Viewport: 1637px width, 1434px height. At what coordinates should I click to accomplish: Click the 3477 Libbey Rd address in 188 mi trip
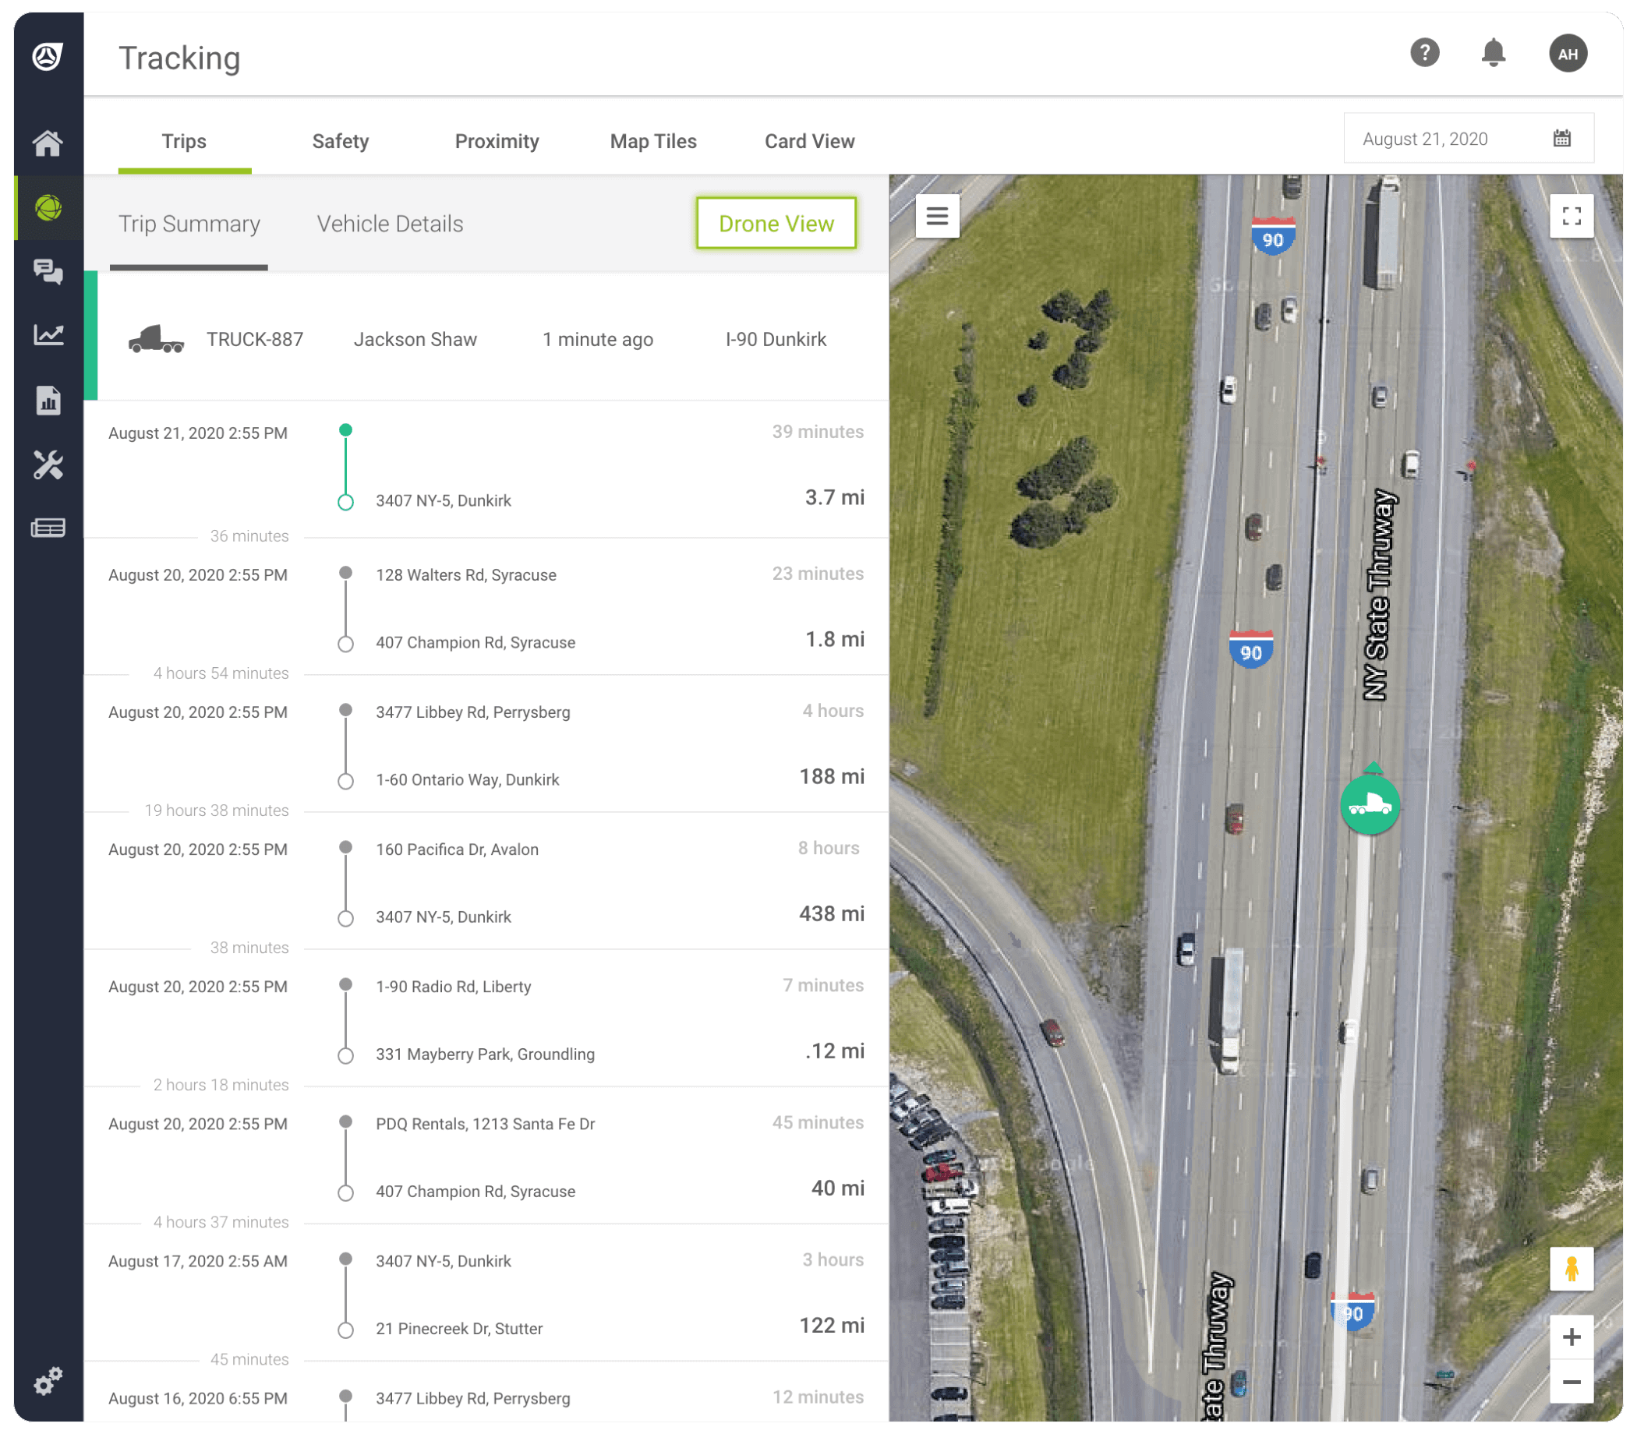coord(473,712)
